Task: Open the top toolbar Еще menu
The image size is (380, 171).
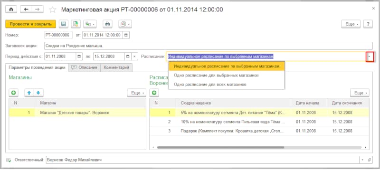Action: coord(351,24)
